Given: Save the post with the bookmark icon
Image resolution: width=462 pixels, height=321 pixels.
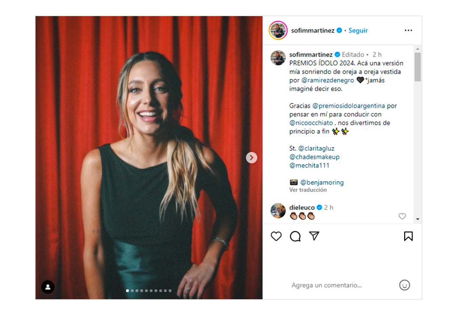Looking at the screenshot, I should click(x=408, y=236).
